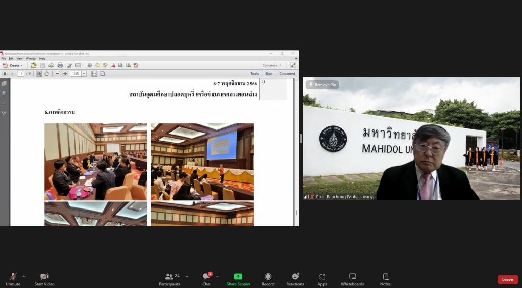
Task: Click Prof. Banchong Mahaisavariya's video tile
Action: point(411,139)
